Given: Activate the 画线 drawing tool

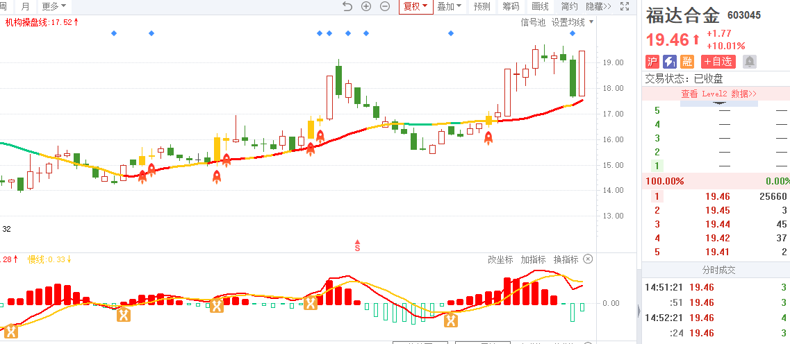Looking at the screenshot, I should pos(540,6).
